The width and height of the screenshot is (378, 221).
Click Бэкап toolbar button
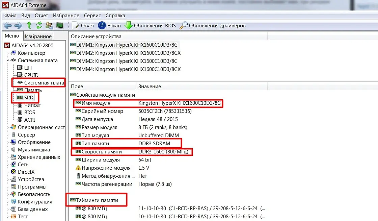[x=109, y=25]
